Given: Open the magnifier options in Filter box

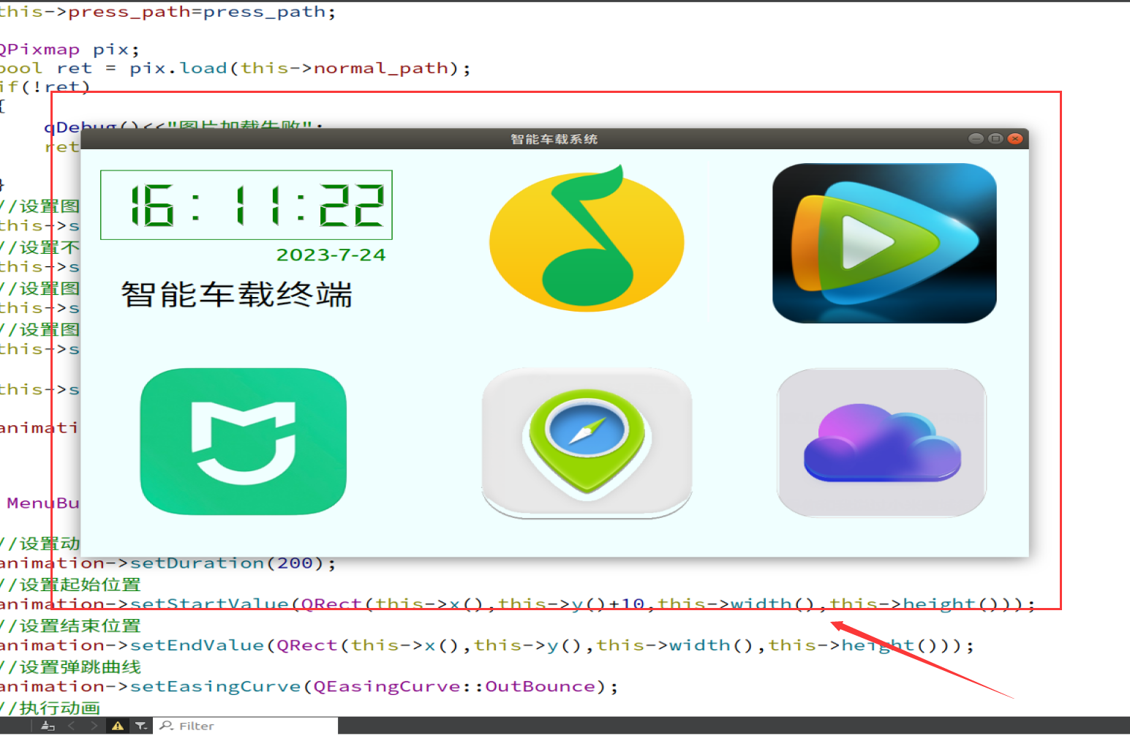Looking at the screenshot, I should click(167, 726).
